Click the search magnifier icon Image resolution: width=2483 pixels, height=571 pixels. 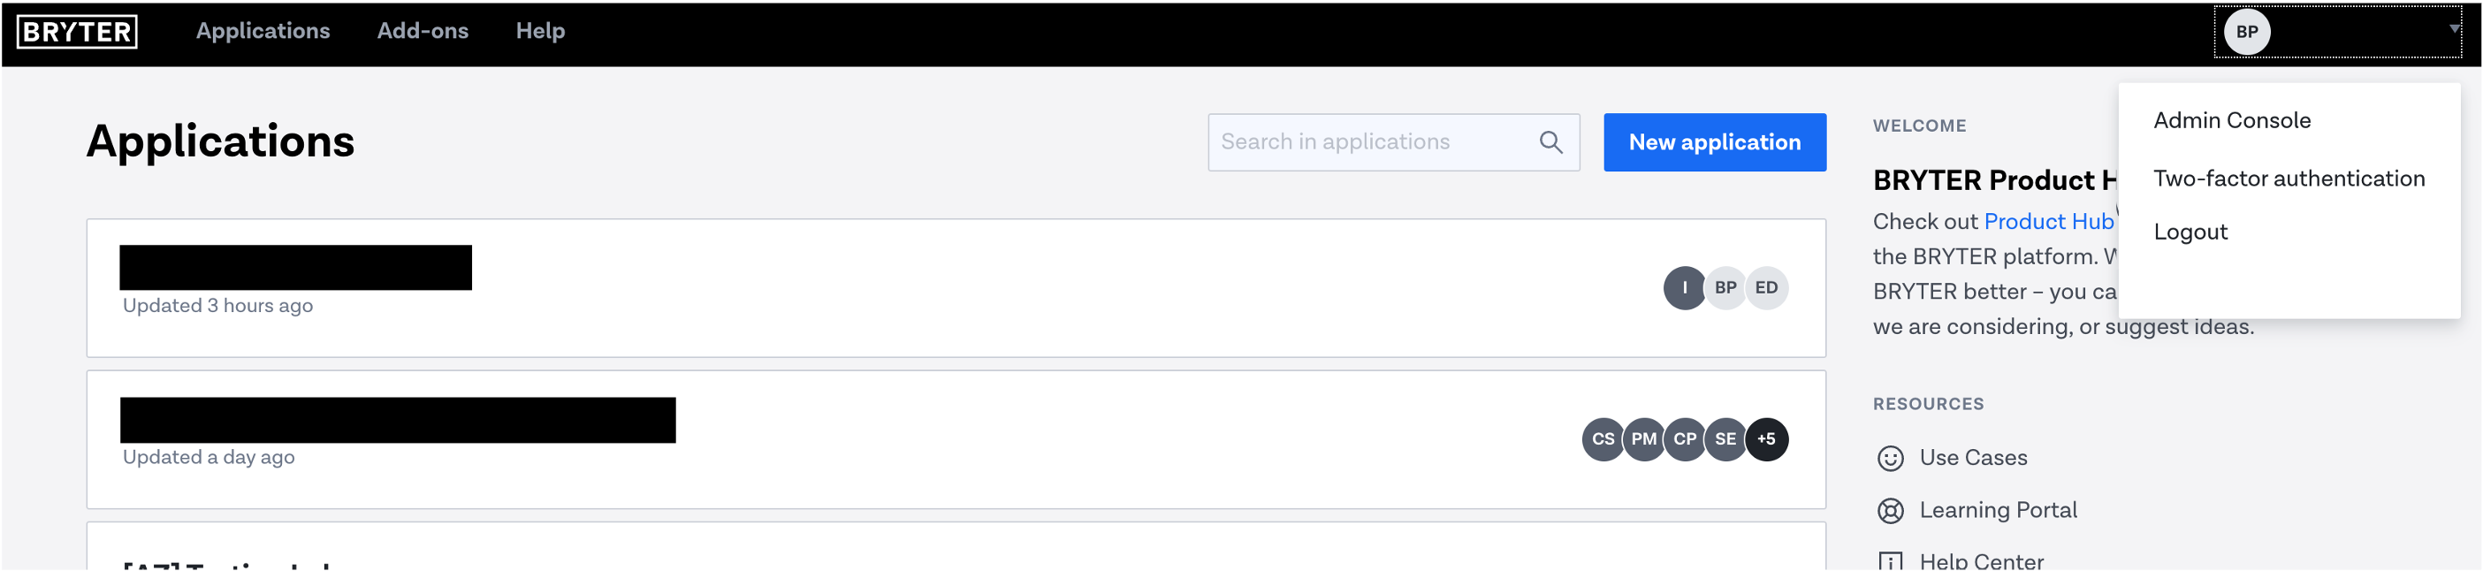1551,143
